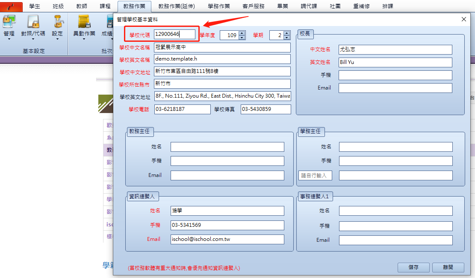Expand the 異動作業 dropdown arrow
Viewport: 475px width, 278px height.
84,39
